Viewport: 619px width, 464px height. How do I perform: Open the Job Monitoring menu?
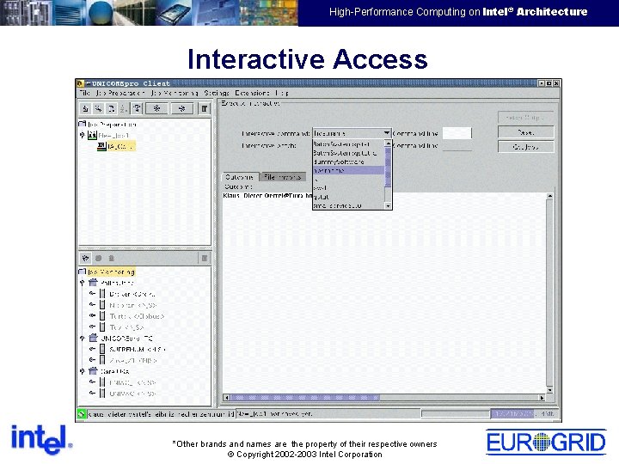[174, 93]
